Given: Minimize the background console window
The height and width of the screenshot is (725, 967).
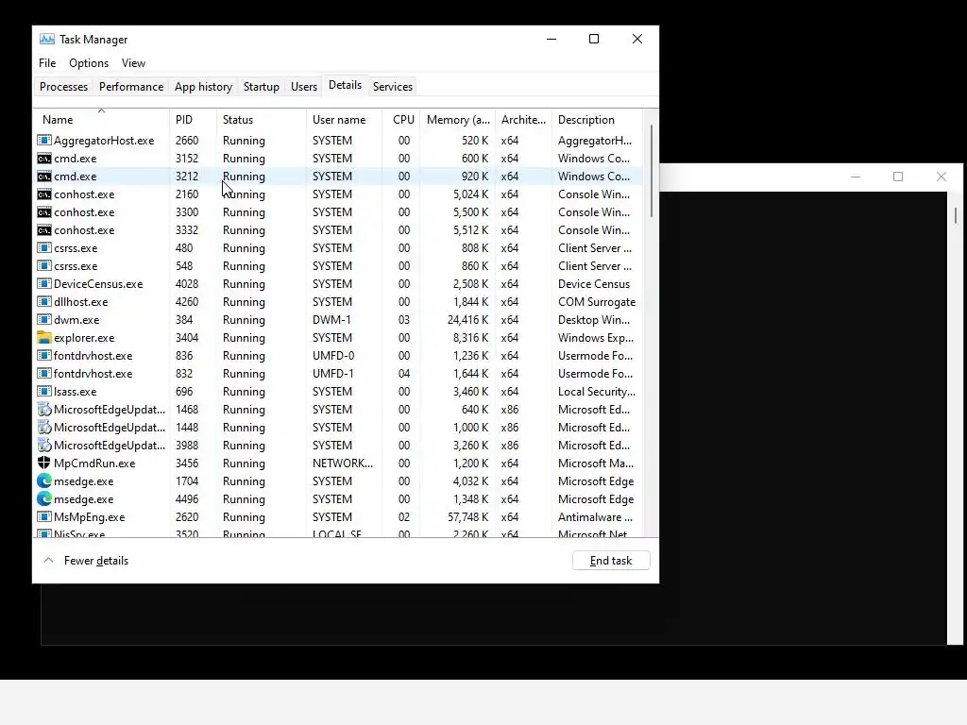Looking at the screenshot, I should pos(856,177).
